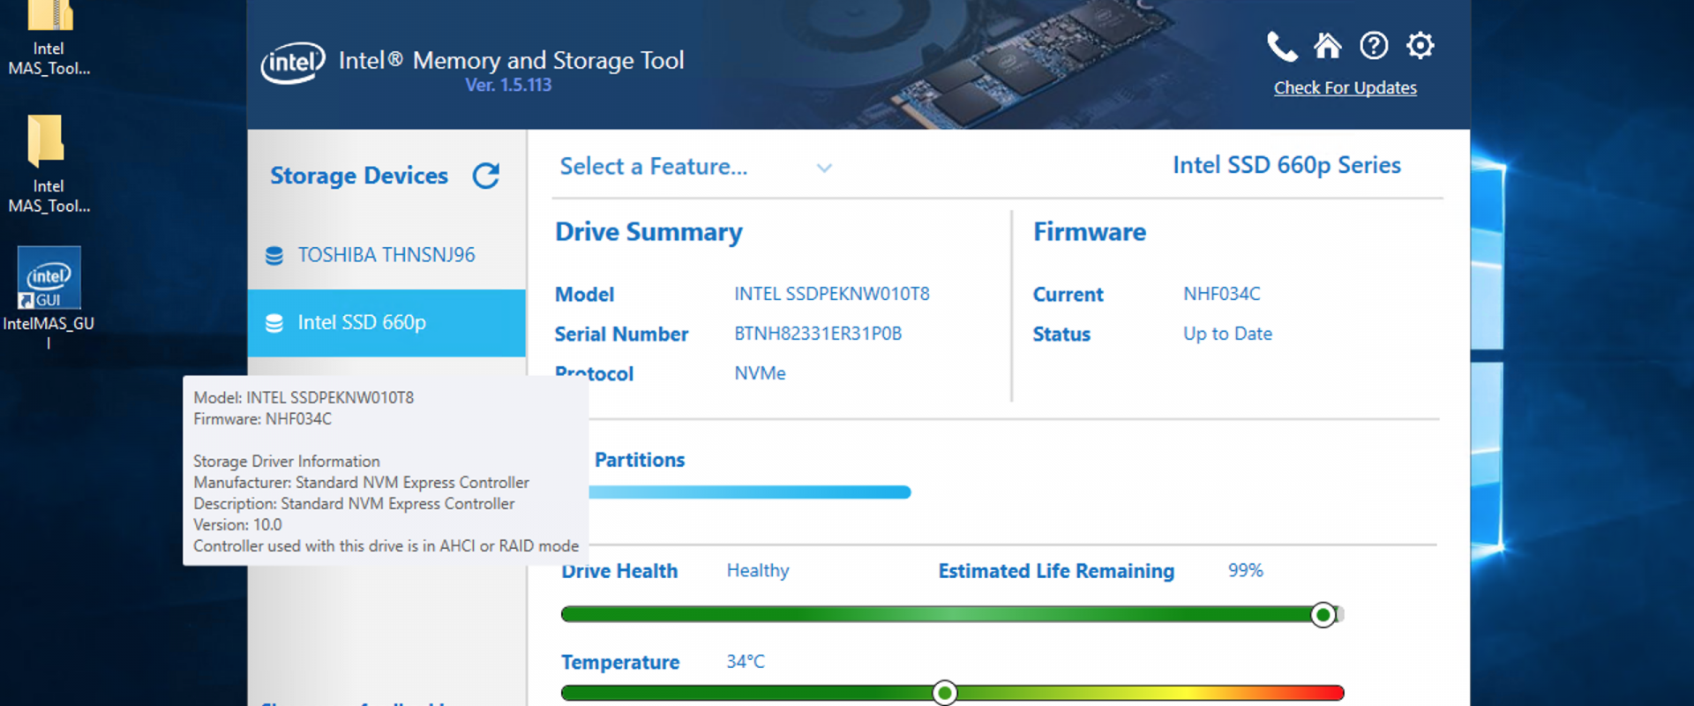Click the Drive Health label

(x=619, y=571)
